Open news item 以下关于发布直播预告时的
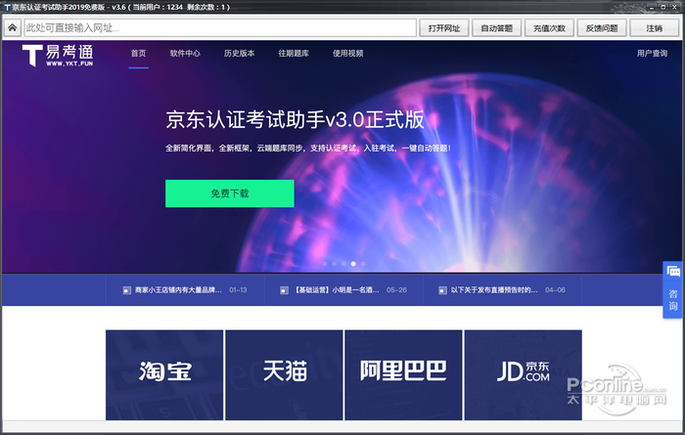The width and height of the screenshot is (685, 435). click(x=494, y=289)
